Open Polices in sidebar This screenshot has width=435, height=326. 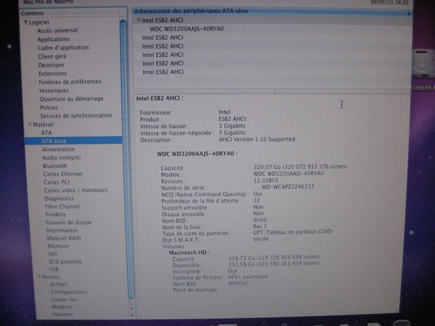click(48, 108)
